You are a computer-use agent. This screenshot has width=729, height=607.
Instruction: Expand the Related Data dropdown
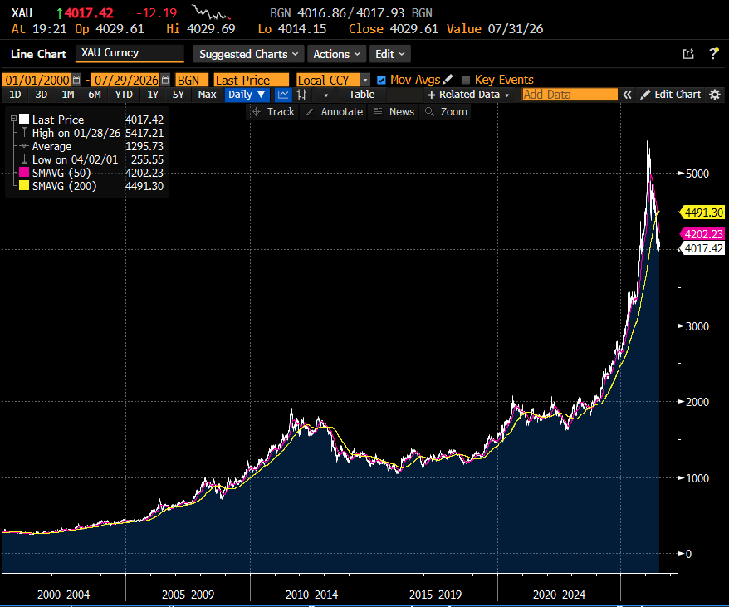click(468, 95)
